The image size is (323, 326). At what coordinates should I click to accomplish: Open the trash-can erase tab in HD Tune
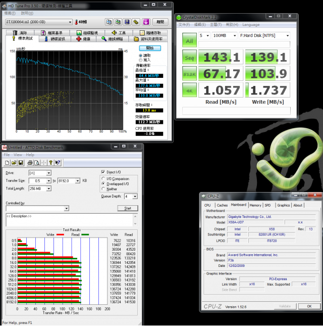pos(20,33)
